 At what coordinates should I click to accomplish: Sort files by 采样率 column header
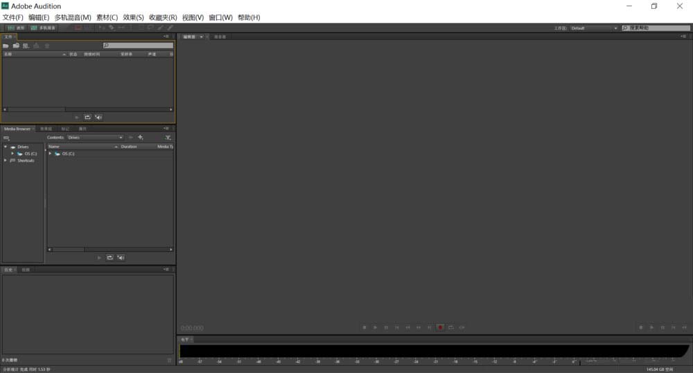click(126, 54)
